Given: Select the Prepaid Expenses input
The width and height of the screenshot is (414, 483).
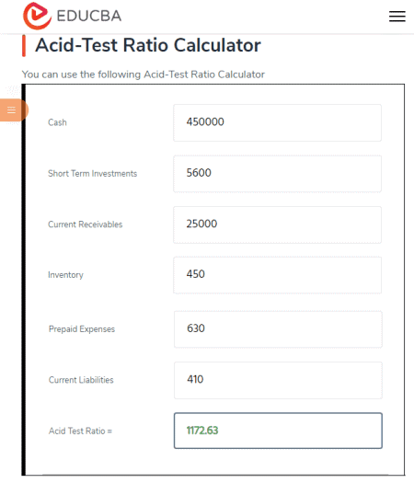Looking at the screenshot, I should click(278, 329).
